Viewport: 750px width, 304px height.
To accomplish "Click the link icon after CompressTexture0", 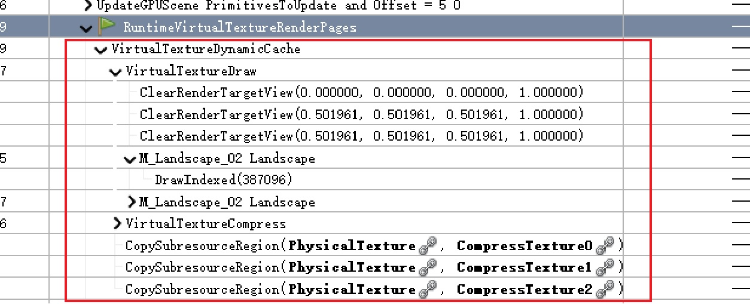I will pos(609,245).
